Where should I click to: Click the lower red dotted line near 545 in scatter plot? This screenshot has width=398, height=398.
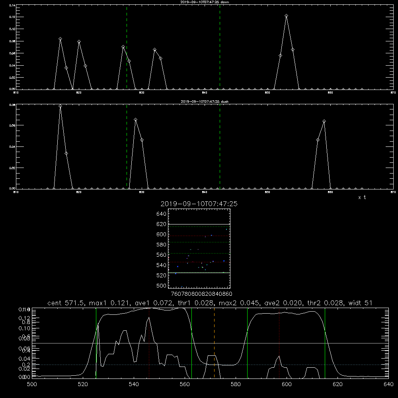[199, 262]
